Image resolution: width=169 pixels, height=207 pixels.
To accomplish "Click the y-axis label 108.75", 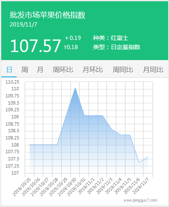I will (12, 124).
